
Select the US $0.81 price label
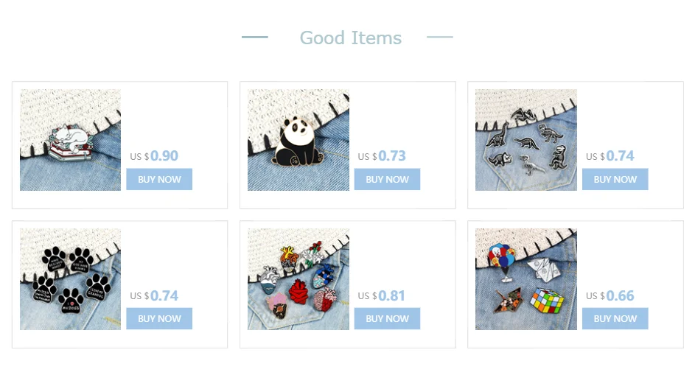(x=381, y=295)
